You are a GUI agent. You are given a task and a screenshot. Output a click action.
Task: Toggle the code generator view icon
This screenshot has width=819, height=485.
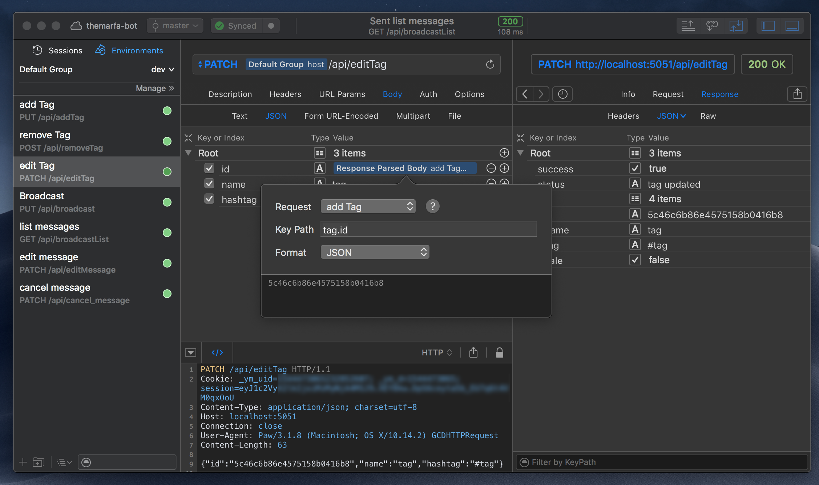pyautogui.click(x=217, y=352)
